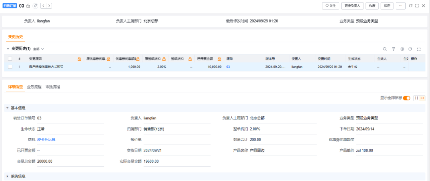Switch to the 业务流程 tab
The width and height of the screenshot is (430, 181).
34,87
